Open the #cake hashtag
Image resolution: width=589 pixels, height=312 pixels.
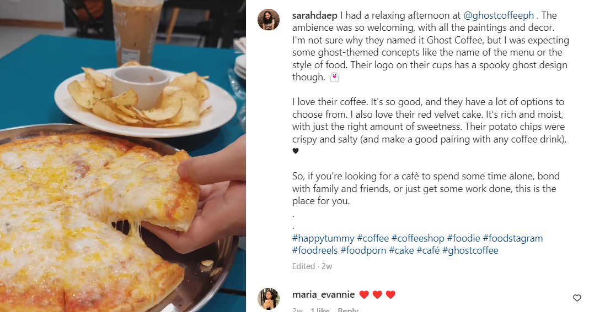pyautogui.click(x=401, y=250)
